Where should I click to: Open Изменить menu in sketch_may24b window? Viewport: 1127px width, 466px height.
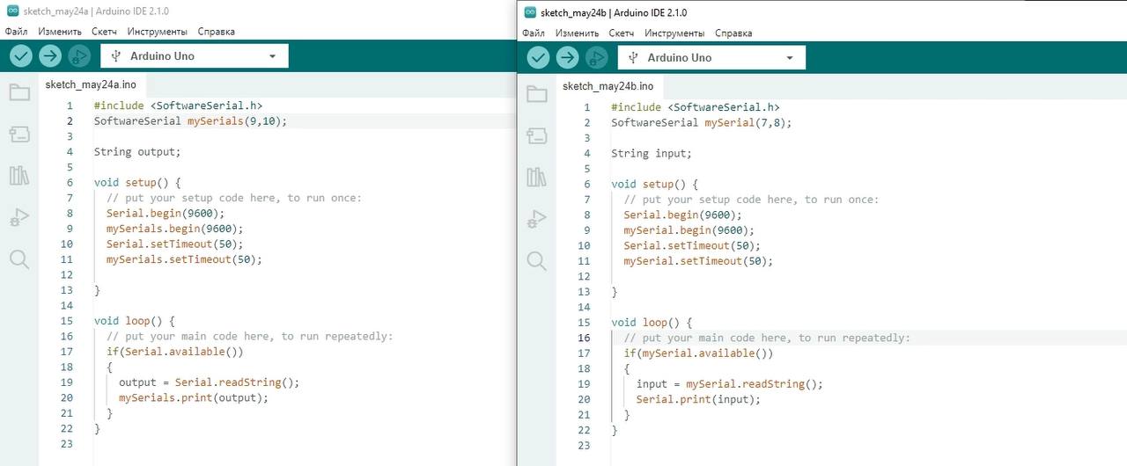point(578,33)
